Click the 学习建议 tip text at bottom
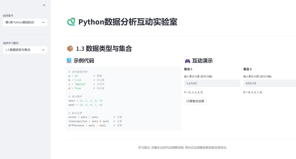This screenshot has height=159, width=296. point(183,148)
